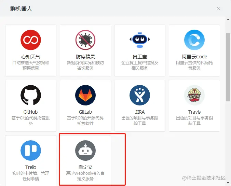This screenshot has height=186, width=231.
Task: Pick the JIRA logo icon
Action: 140,95
